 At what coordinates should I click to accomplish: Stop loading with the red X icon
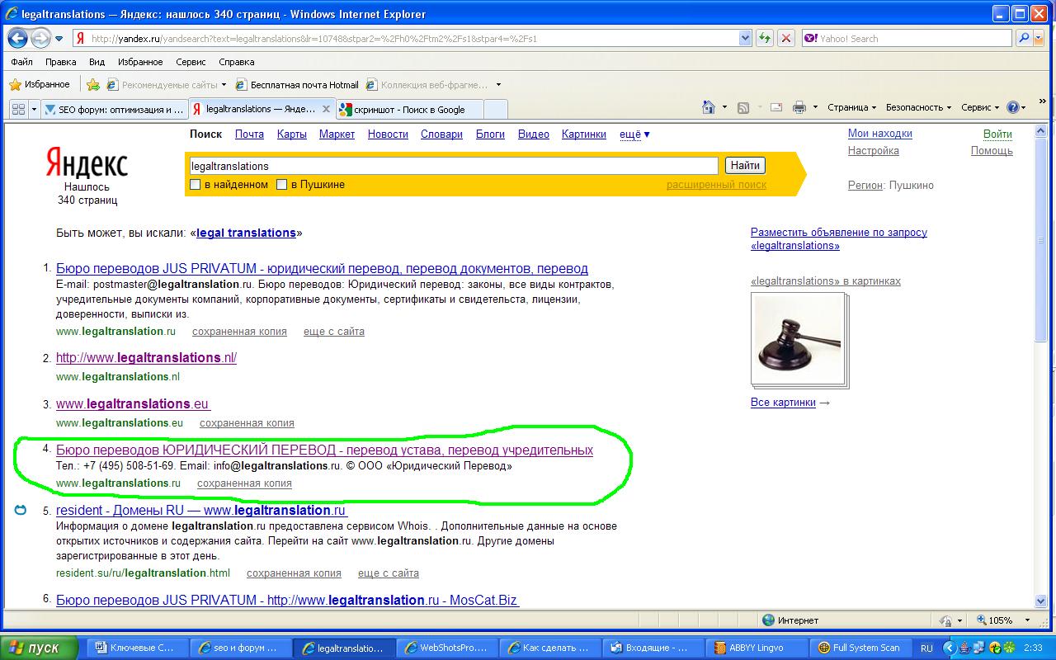tap(786, 38)
